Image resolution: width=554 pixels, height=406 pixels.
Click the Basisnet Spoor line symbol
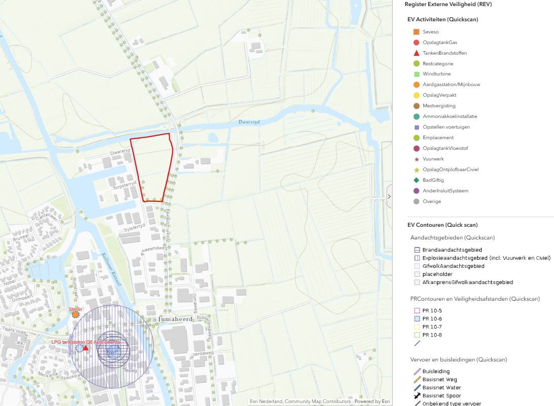click(x=417, y=396)
